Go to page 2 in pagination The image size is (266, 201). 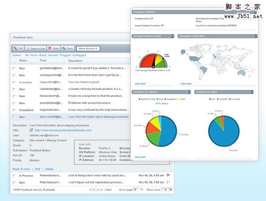94,190
